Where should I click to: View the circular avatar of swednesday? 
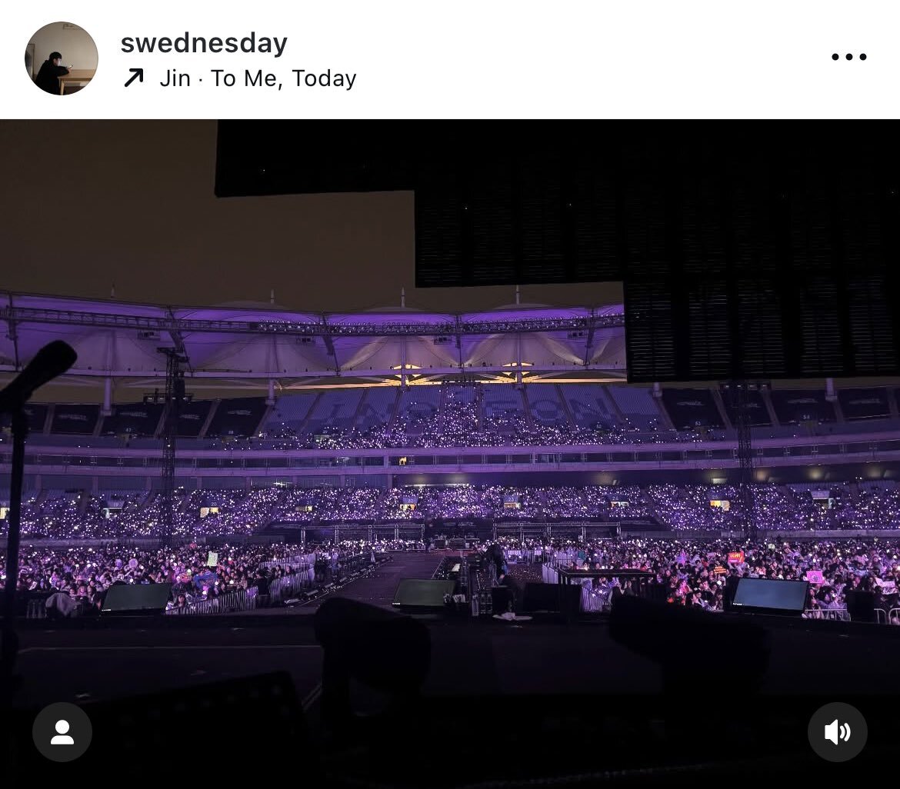[62, 58]
